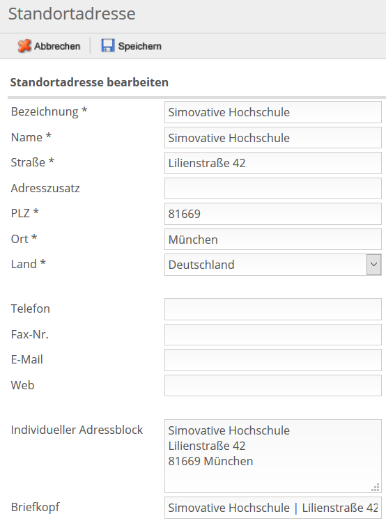The height and width of the screenshot is (523, 386).
Task: Click the red X Abbrechen icon
Action: 24,46
